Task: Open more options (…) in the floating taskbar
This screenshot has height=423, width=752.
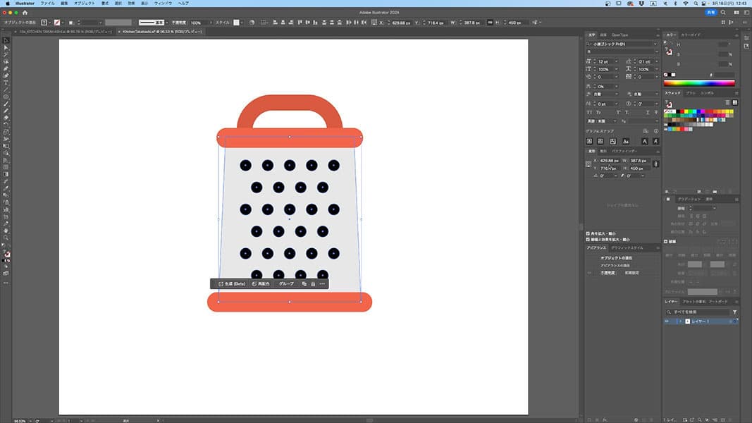Action: [322, 283]
